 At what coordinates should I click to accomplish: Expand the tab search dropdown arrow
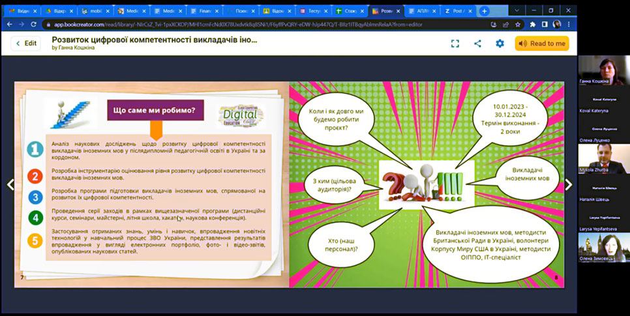[517, 11]
